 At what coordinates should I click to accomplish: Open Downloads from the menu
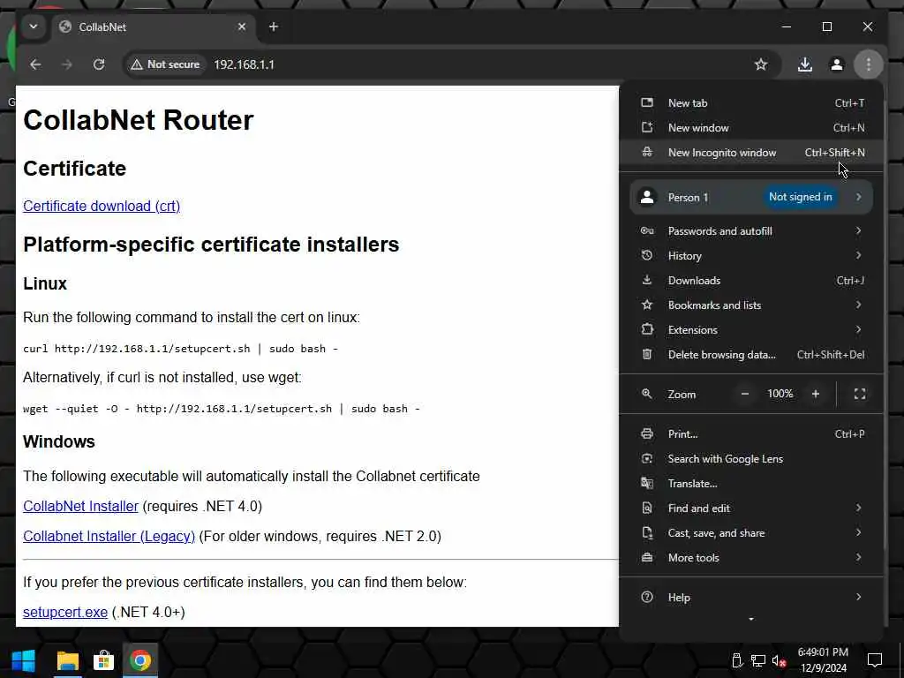point(751,281)
